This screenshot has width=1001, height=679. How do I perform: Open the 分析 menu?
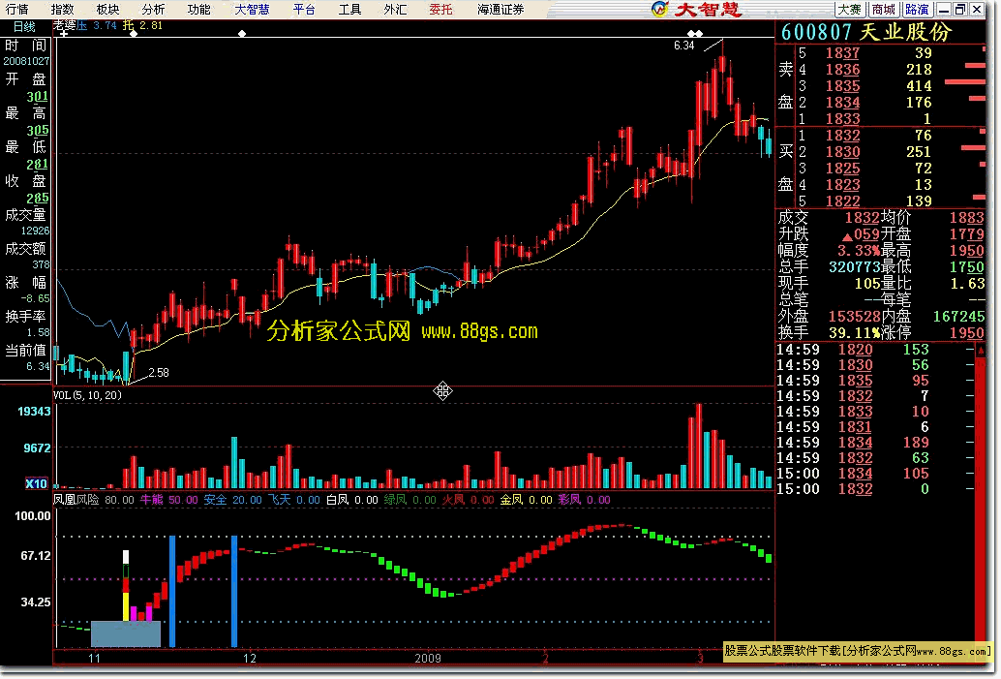153,9
